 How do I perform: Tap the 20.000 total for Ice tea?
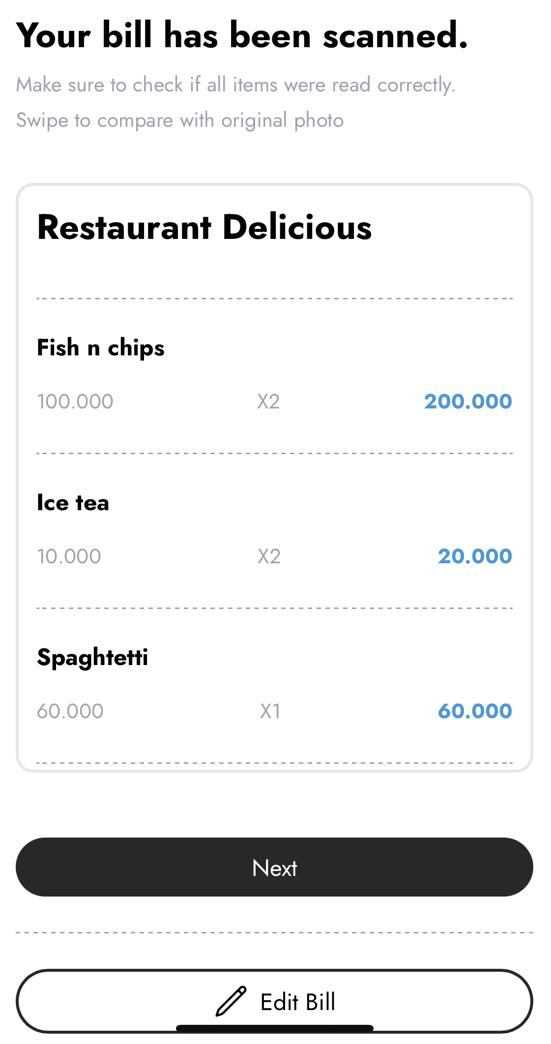[x=475, y=556]
